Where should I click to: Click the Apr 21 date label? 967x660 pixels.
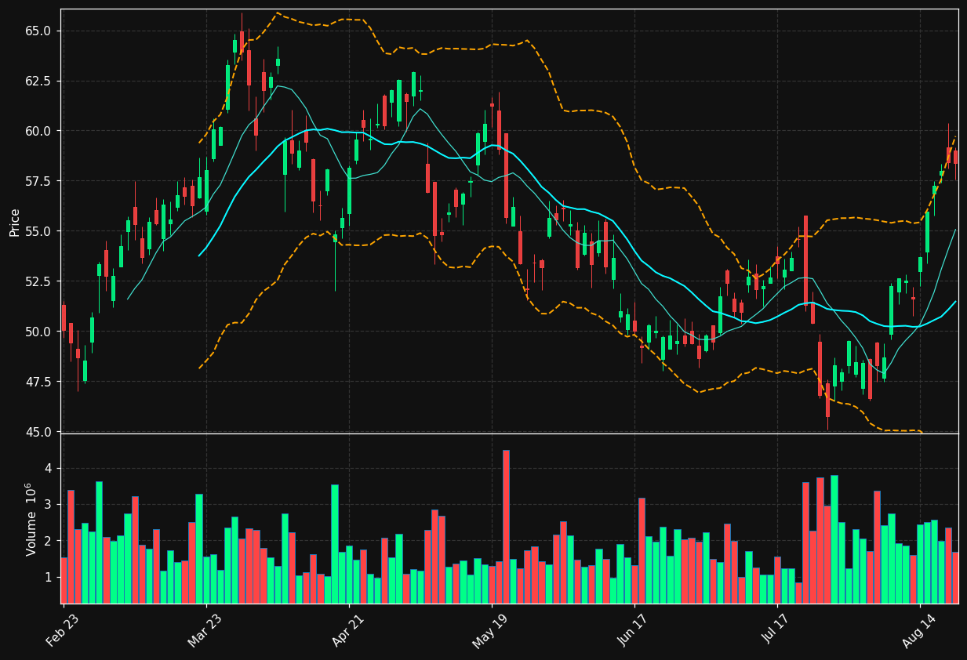click(x=348, y=630)
